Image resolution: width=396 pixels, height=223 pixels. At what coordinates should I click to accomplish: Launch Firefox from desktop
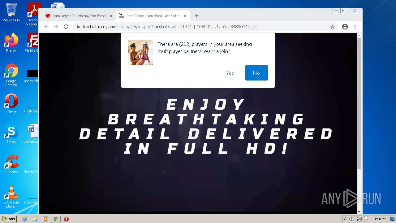tap(11, 43)
